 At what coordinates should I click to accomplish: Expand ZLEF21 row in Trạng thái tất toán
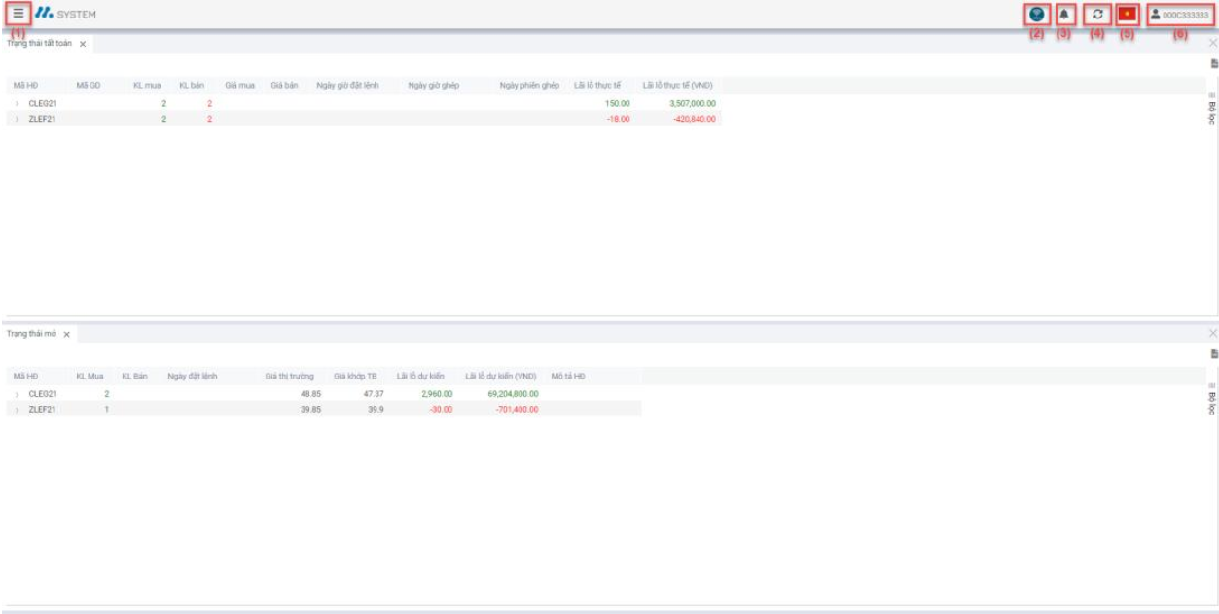coord(18,119)
